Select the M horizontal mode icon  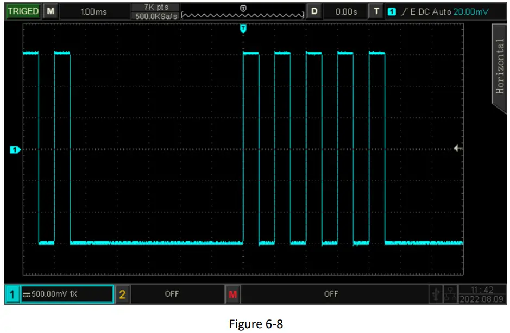50,9
